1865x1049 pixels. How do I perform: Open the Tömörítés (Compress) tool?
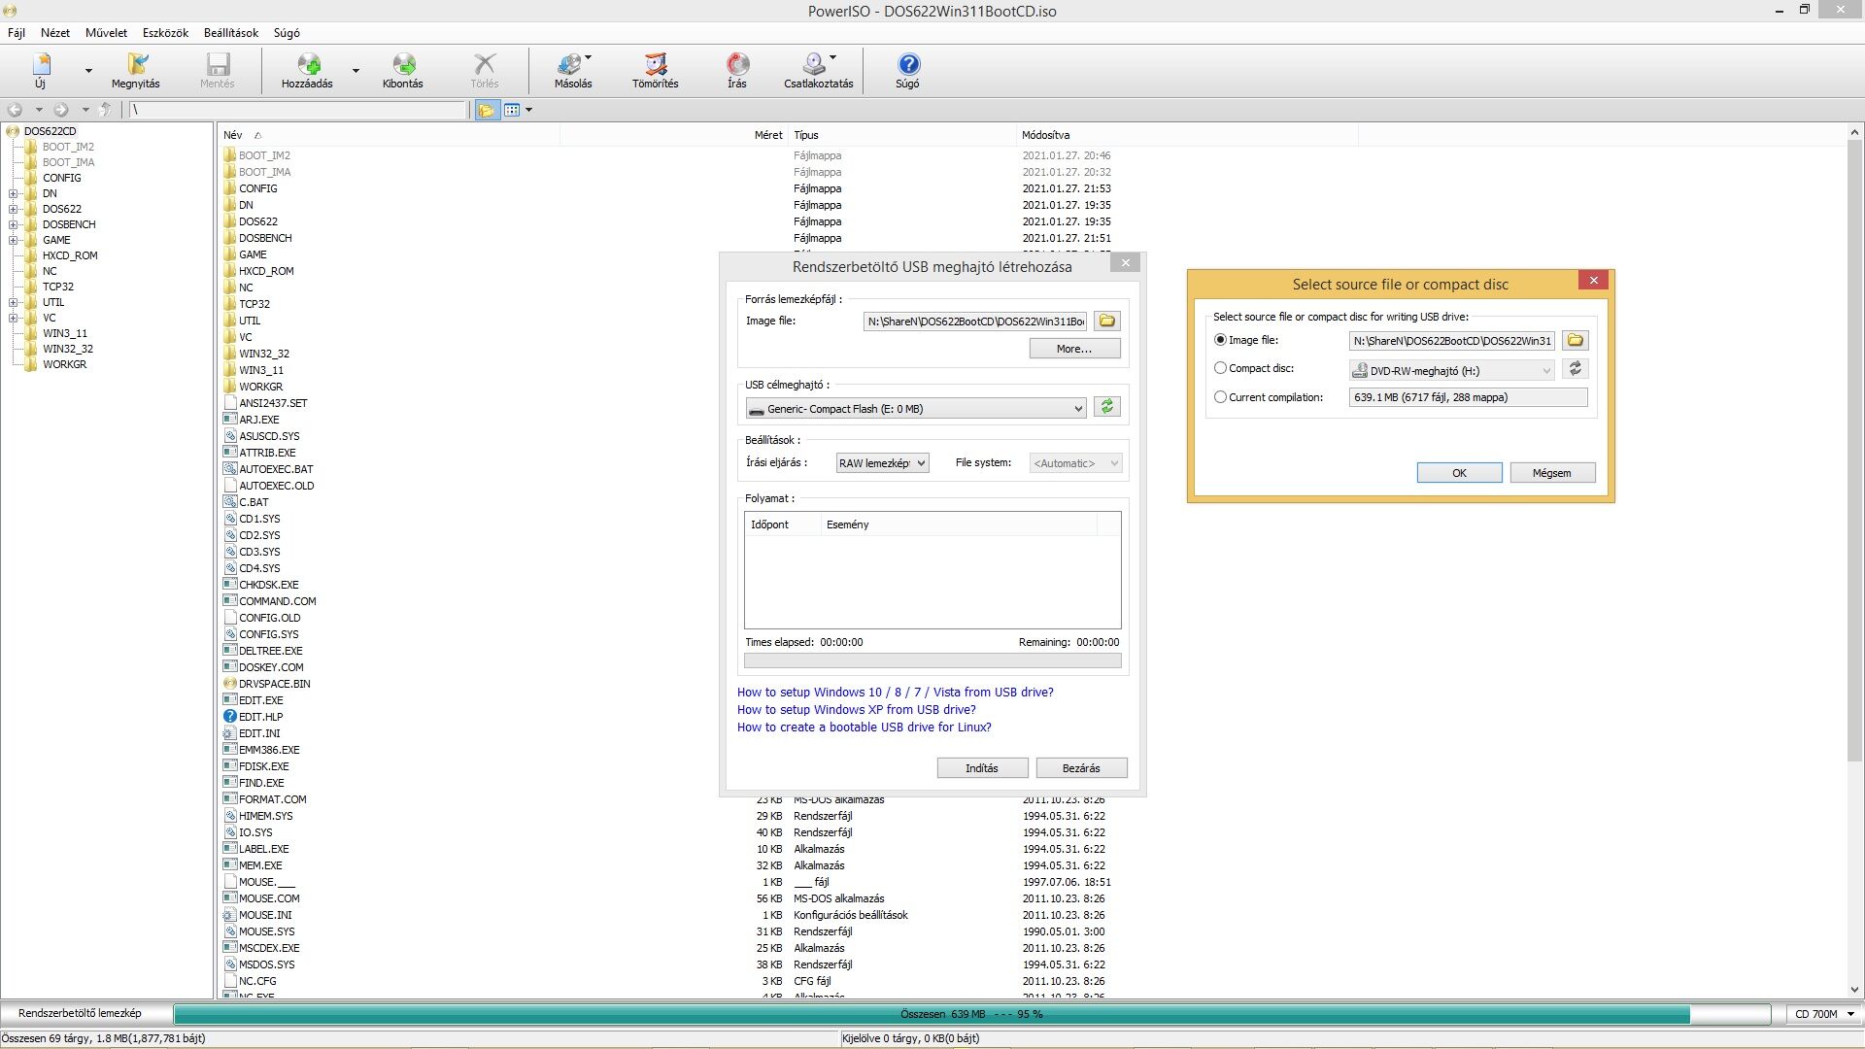point(656,65)
